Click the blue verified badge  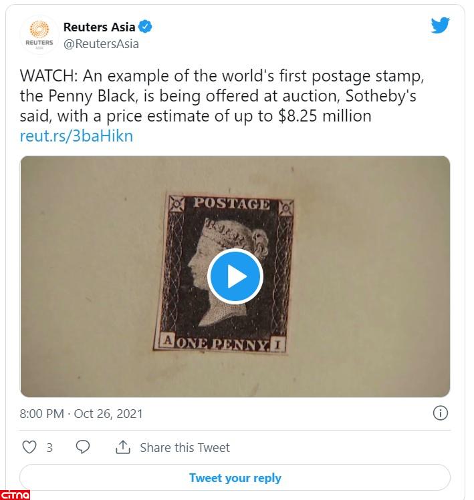[146, 27]
